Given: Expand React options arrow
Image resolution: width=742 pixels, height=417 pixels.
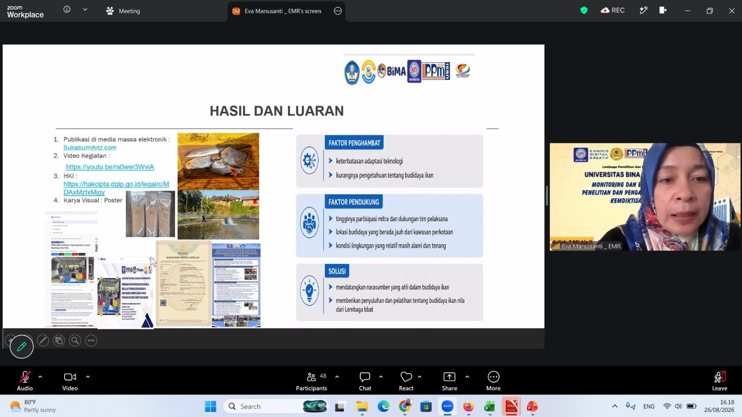Looking at the screenshot, I should [420, 377].
